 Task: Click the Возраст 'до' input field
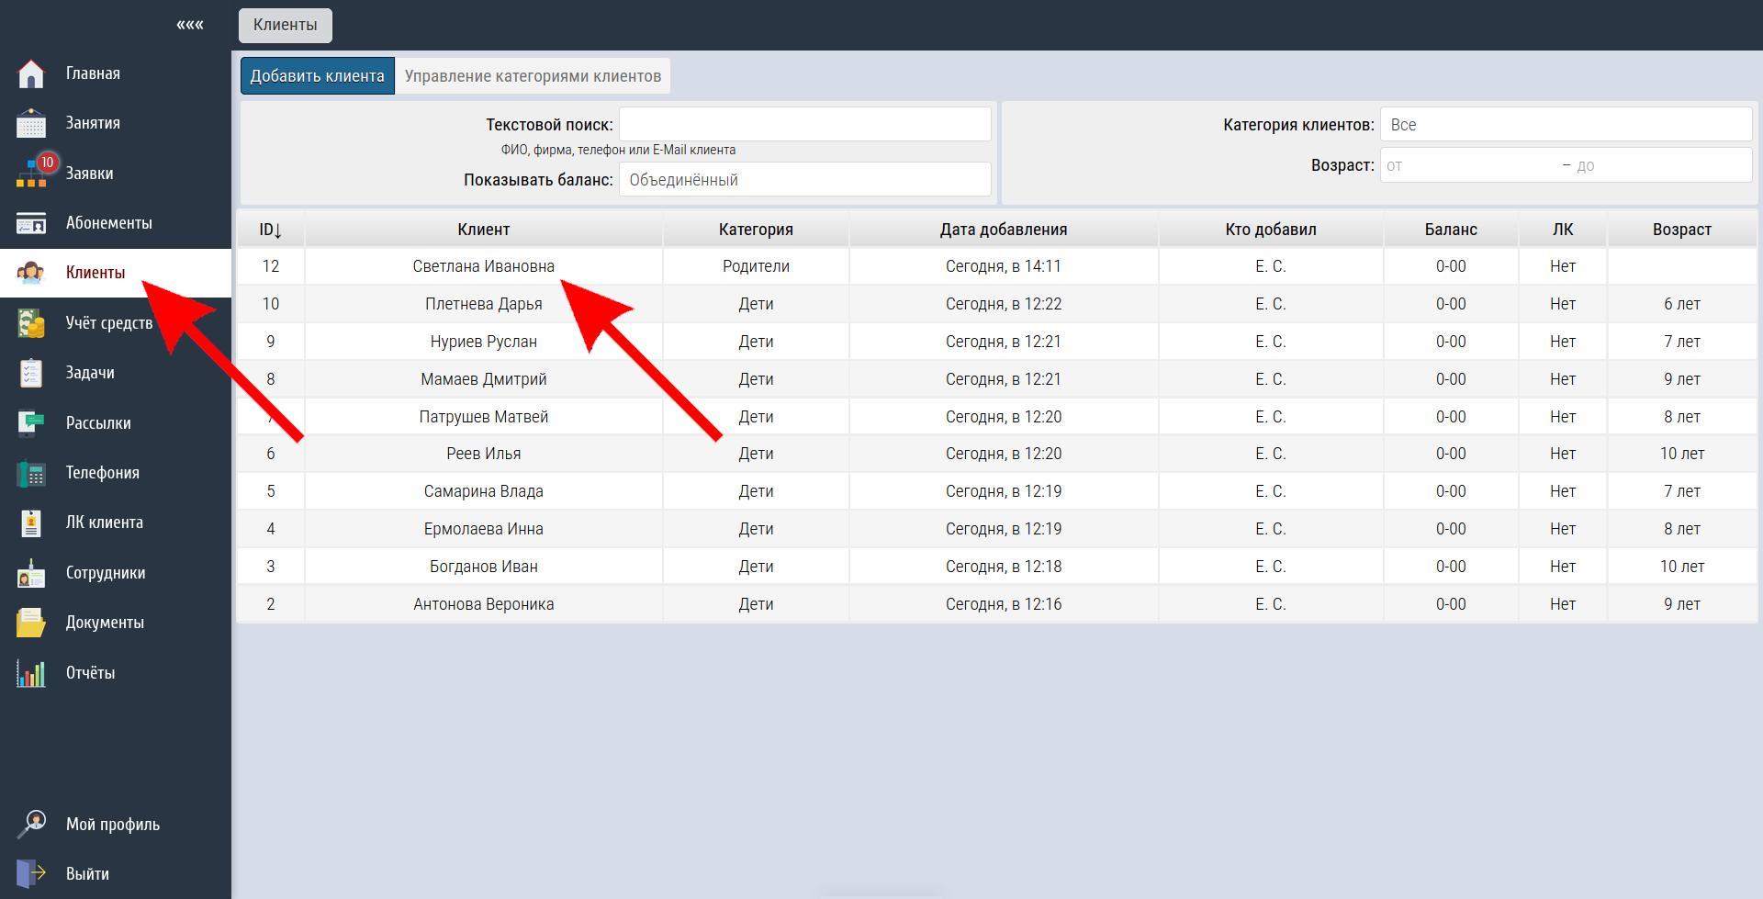[1660, 165]
